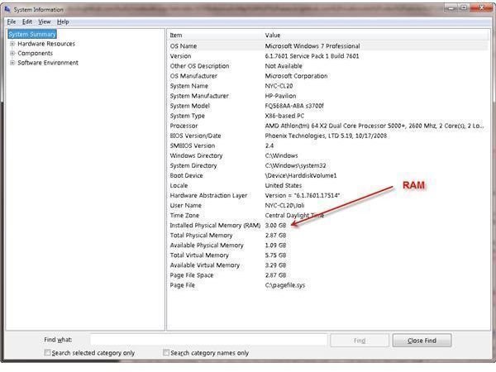Select System Summary in the tree
The image size is (496, 372).
pos(32,34)
